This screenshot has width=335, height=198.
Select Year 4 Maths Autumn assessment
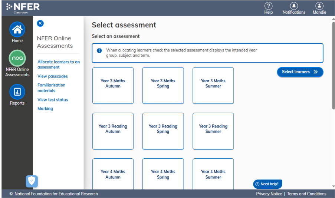(x=113, y=174)
